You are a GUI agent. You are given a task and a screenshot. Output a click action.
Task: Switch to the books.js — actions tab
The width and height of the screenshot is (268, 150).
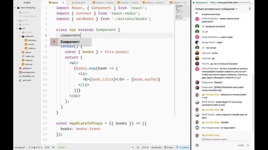click(x=103, y=2)
